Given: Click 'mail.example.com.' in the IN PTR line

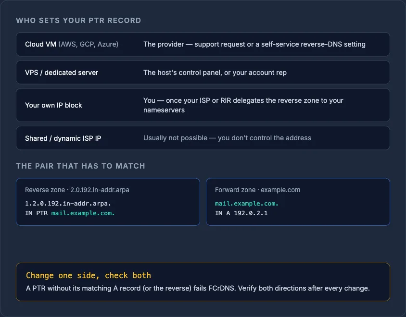Looking at the screenshot, I should click(83, 213).
